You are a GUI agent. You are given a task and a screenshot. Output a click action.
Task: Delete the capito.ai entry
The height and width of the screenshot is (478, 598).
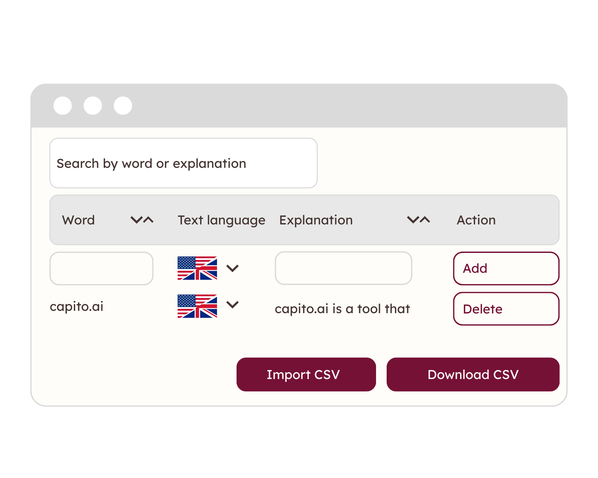point(506,309)
